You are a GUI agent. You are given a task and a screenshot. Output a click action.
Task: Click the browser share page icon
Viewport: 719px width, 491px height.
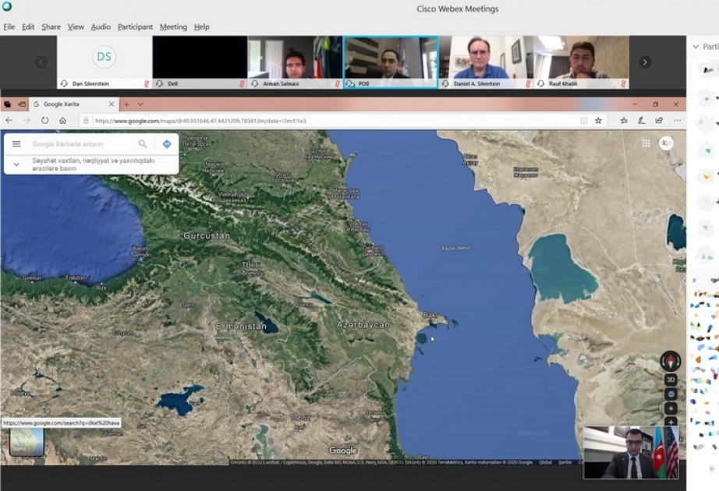(659, 121)
